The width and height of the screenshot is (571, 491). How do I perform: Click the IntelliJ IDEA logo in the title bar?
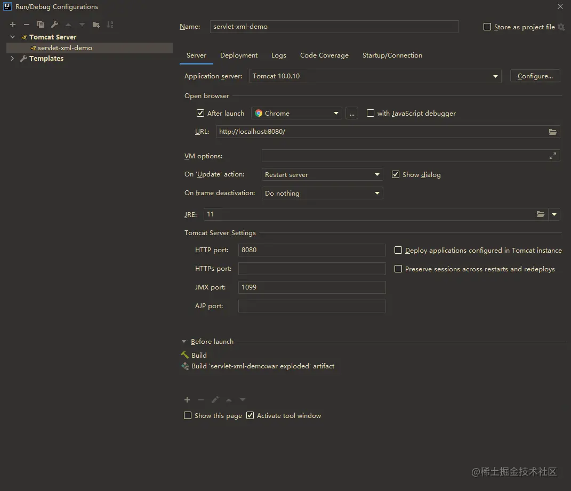pyautogui.click(x=7, y=6)
